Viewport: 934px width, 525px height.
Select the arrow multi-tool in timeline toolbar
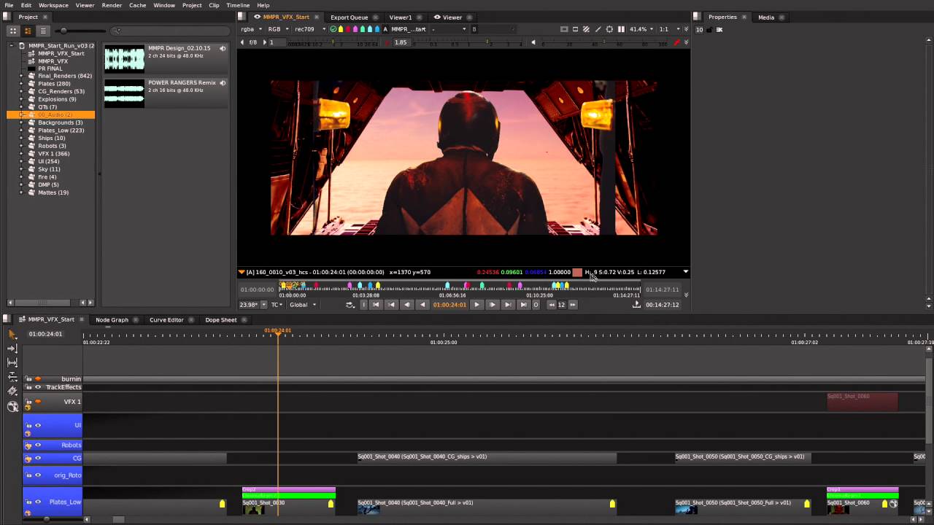(x=12, y=333)
